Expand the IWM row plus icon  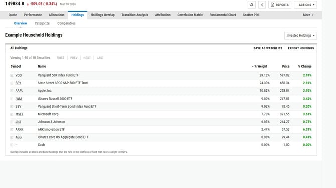click(12, 99)
